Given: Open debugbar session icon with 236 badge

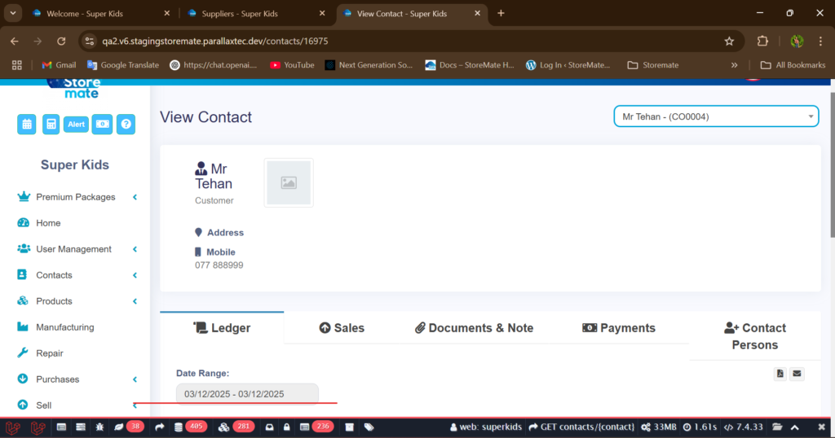Looking at the screenshot, I should click(316, 427).
